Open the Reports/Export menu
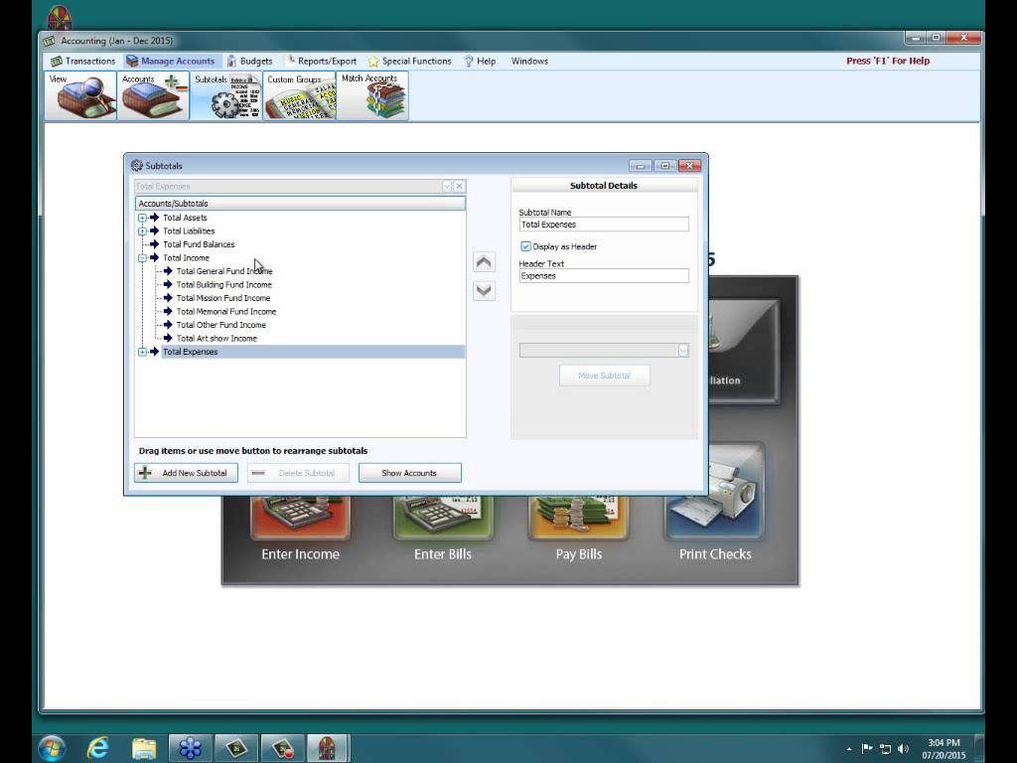This screenshot has height=763, width=1017. (321, 61)
